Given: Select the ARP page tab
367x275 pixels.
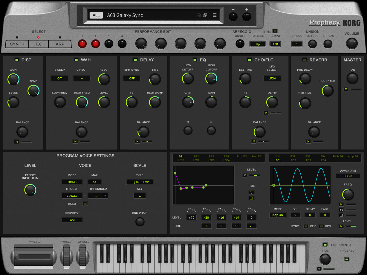Looking at the screenshot, I should [x=60, y=44].
